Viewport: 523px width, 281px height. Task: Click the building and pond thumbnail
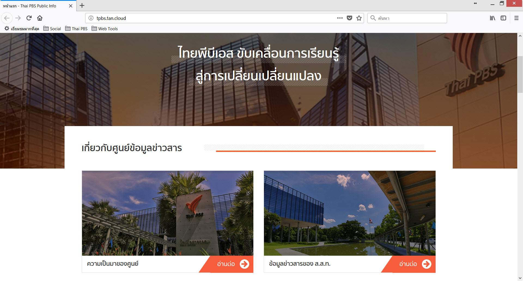[350, 213]
